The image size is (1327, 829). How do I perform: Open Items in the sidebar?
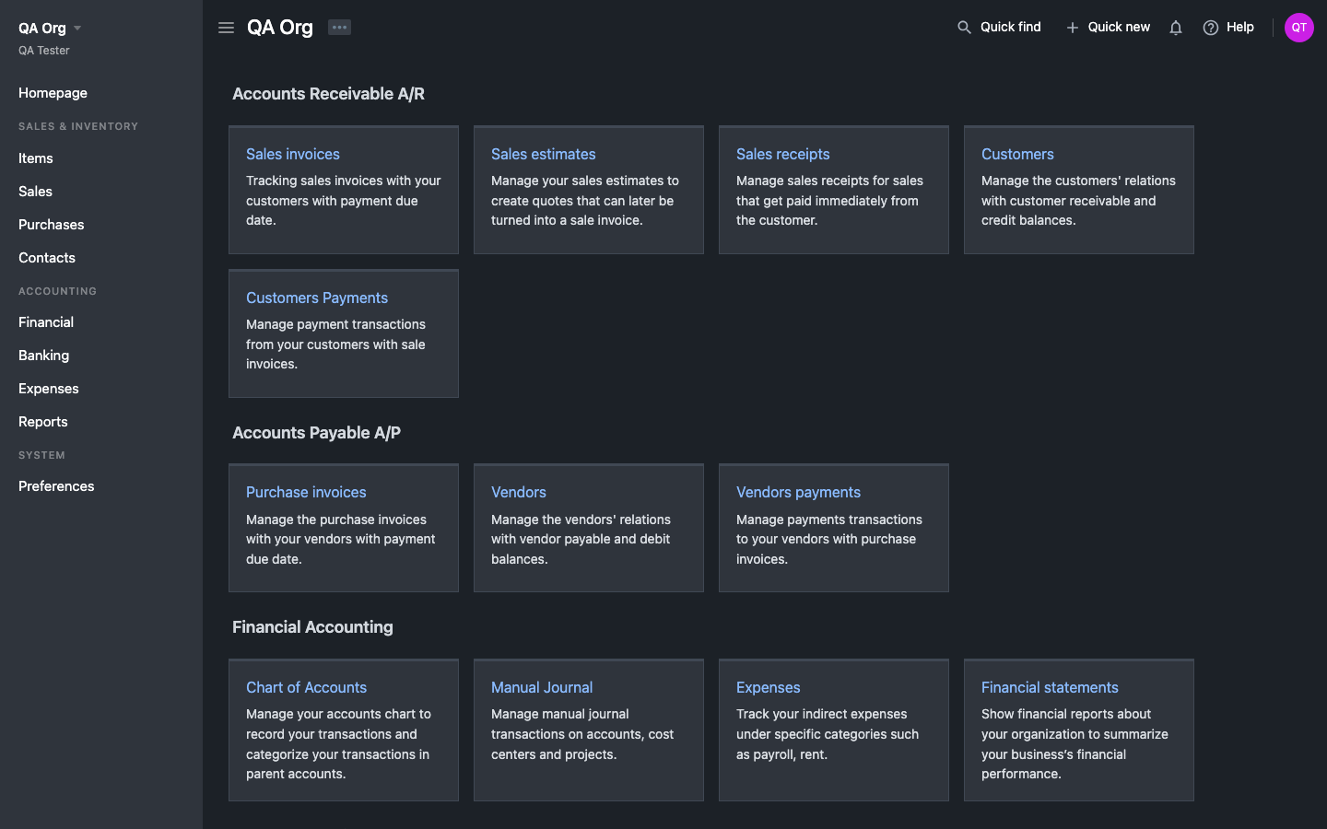(36, 158)
